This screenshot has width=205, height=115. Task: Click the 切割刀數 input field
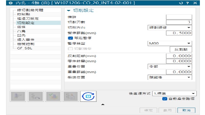(179, 22)
